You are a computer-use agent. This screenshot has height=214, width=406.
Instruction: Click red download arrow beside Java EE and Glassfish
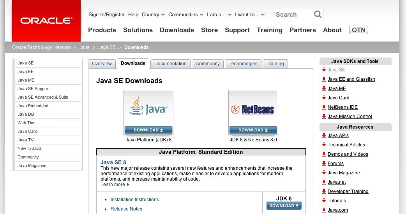point(324,79)
